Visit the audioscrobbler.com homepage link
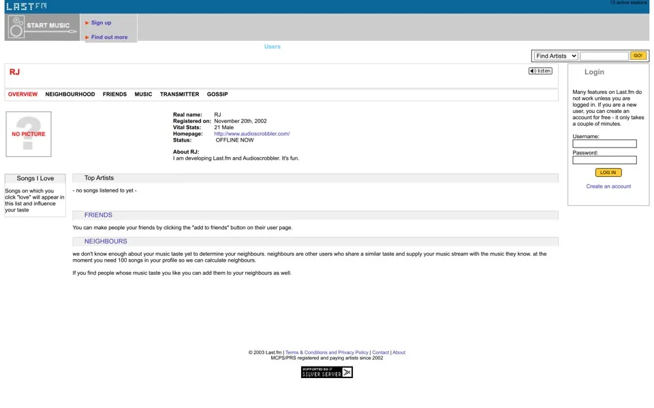654x408 pixels. (x=252, y=134)
